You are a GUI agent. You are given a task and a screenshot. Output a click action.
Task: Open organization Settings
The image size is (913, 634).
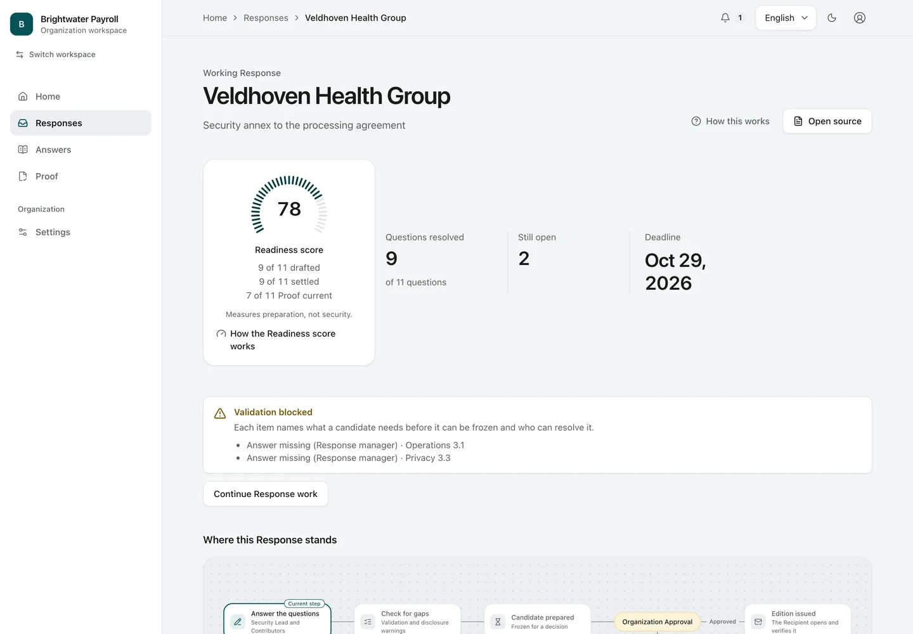click(x=81, y=232)
